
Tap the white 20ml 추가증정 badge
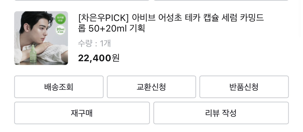[61, 30]
